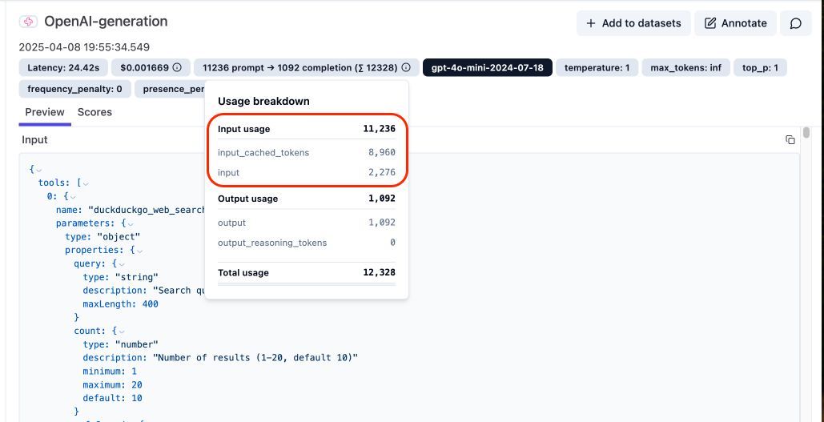824x422 pixels.
Task: Click Total usage row value 12,328
Action: click(379, 273)
